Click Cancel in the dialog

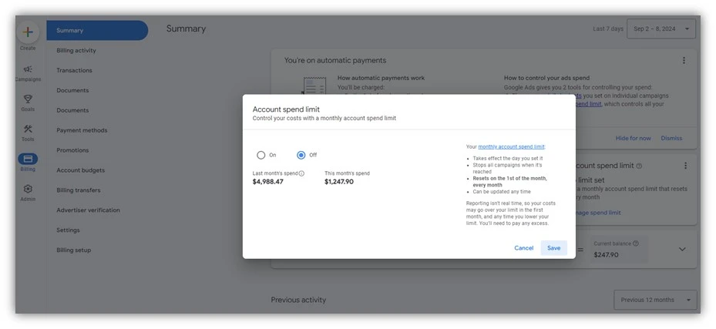[524, 248]
